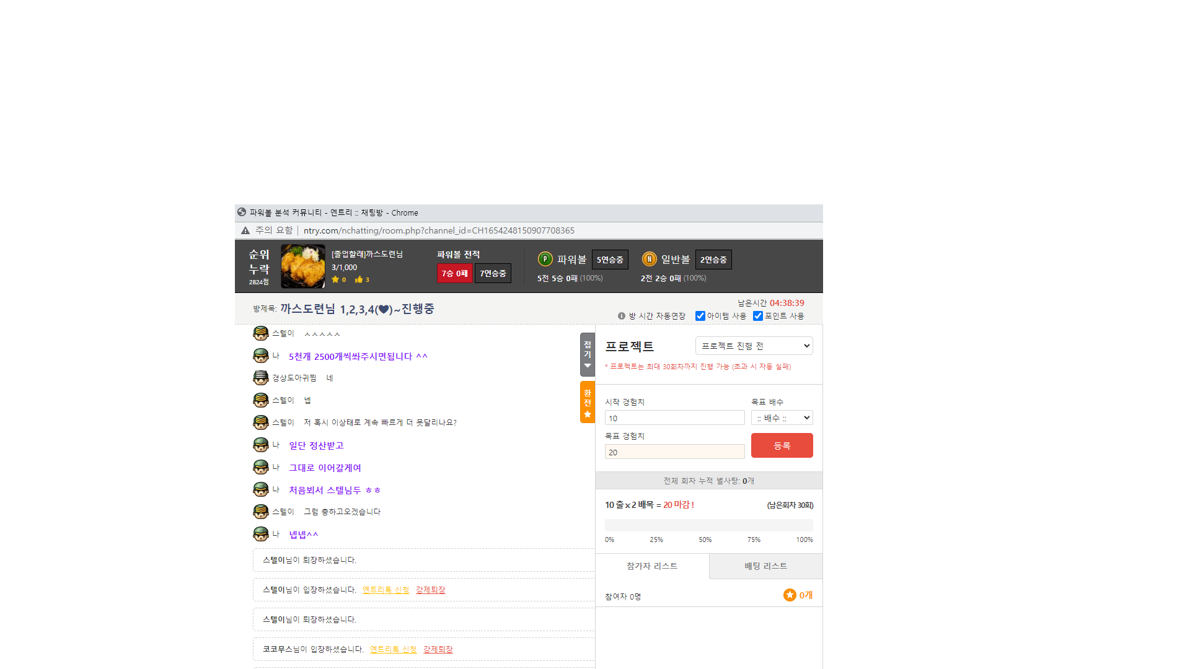1190x669 pixels.
Task: Click the orange 환전 star tab
Action: point(588,402)
